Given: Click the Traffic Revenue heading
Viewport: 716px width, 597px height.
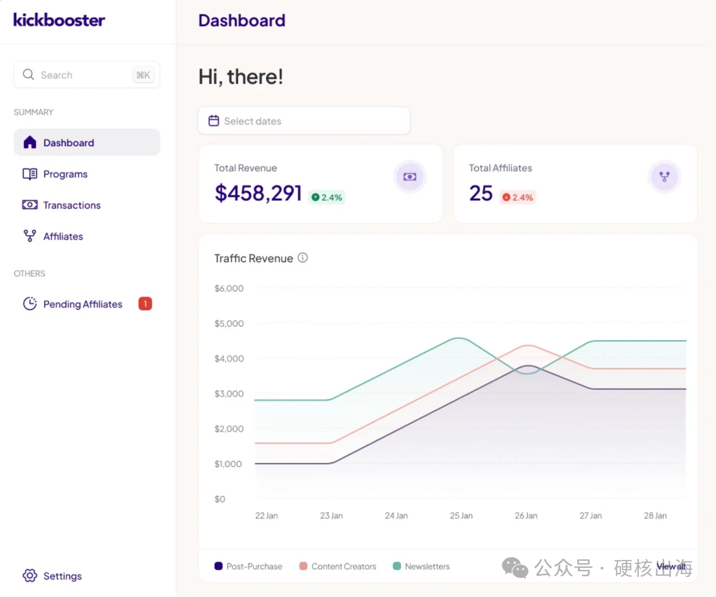Looking at the screenshot, I should coord(254,258).
